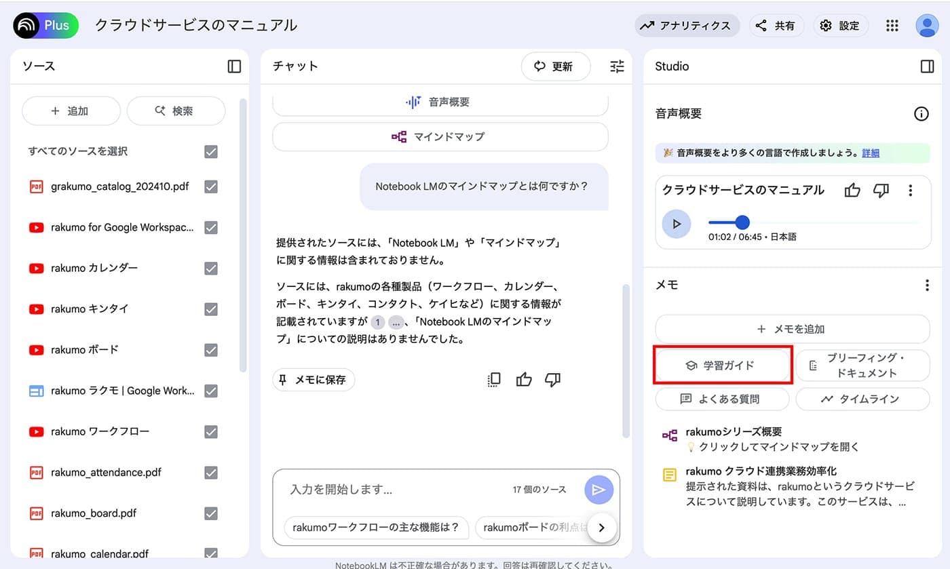Uncheck rakumo カレンダー source checkbox
Viewport: 950px width, 569px height.
pos(211,269)
